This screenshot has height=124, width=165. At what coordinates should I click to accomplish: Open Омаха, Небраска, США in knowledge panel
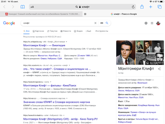click(x=129, y=91)
